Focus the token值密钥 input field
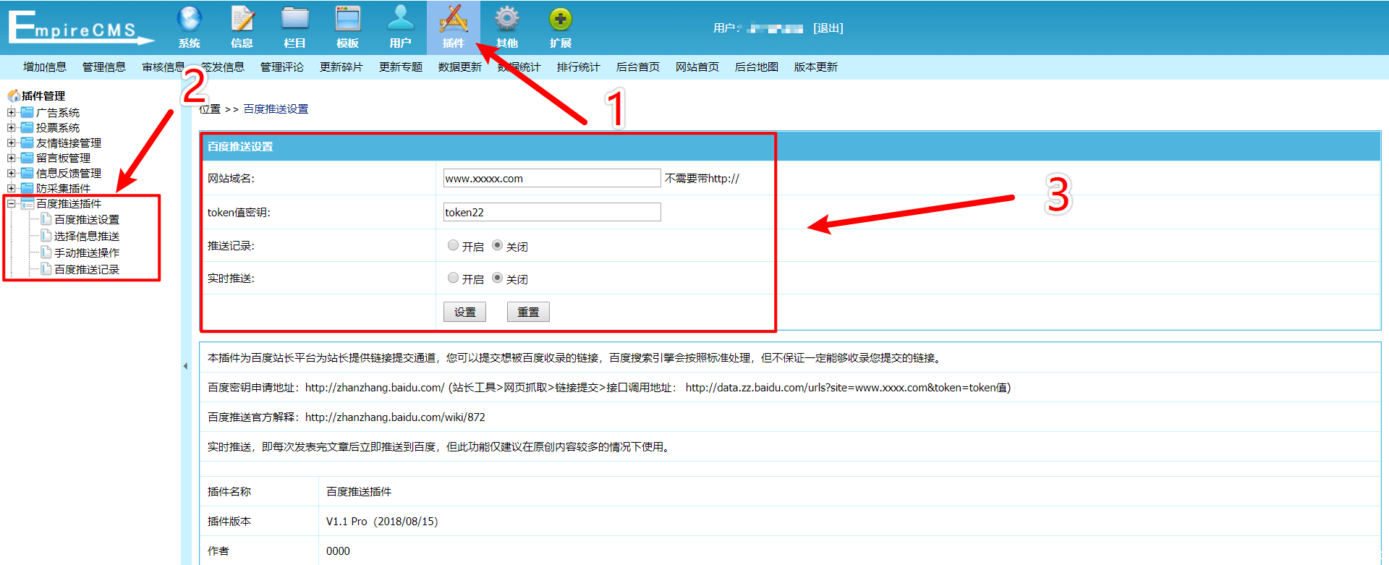 (x=552, y=212)
